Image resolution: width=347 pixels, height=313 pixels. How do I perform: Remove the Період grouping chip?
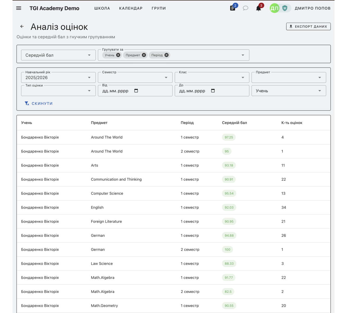166,55
